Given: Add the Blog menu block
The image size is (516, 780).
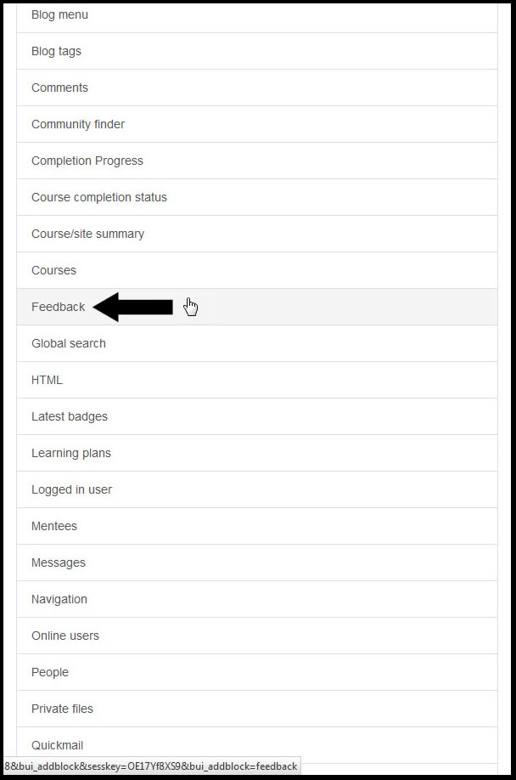Looking at the screenshot, I should [257, 17].
